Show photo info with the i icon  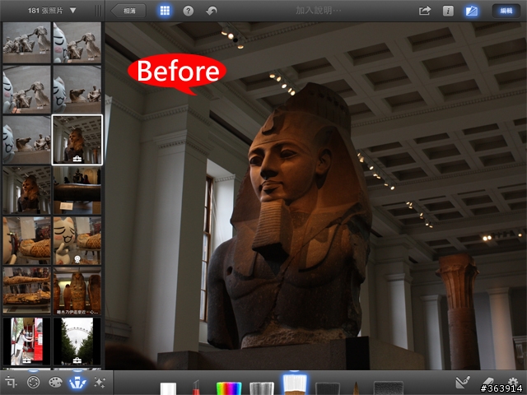tap(448, 11)
